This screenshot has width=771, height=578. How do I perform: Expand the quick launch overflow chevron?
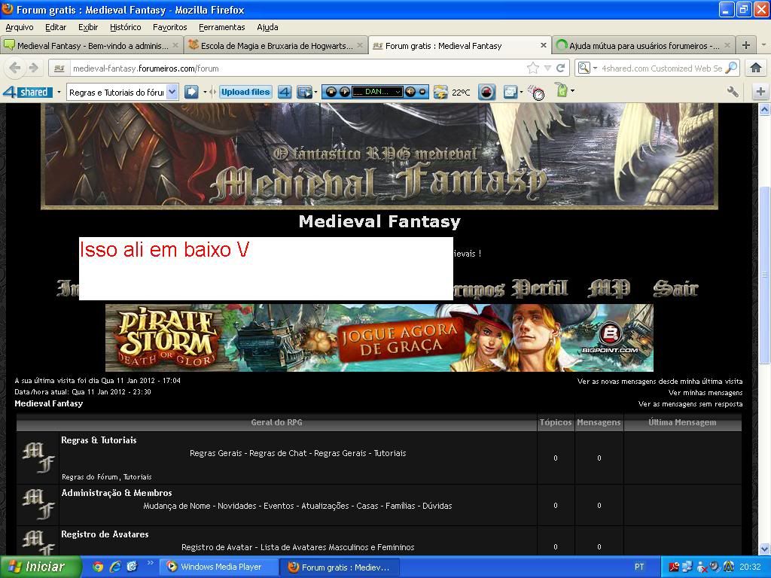point(150,563)
